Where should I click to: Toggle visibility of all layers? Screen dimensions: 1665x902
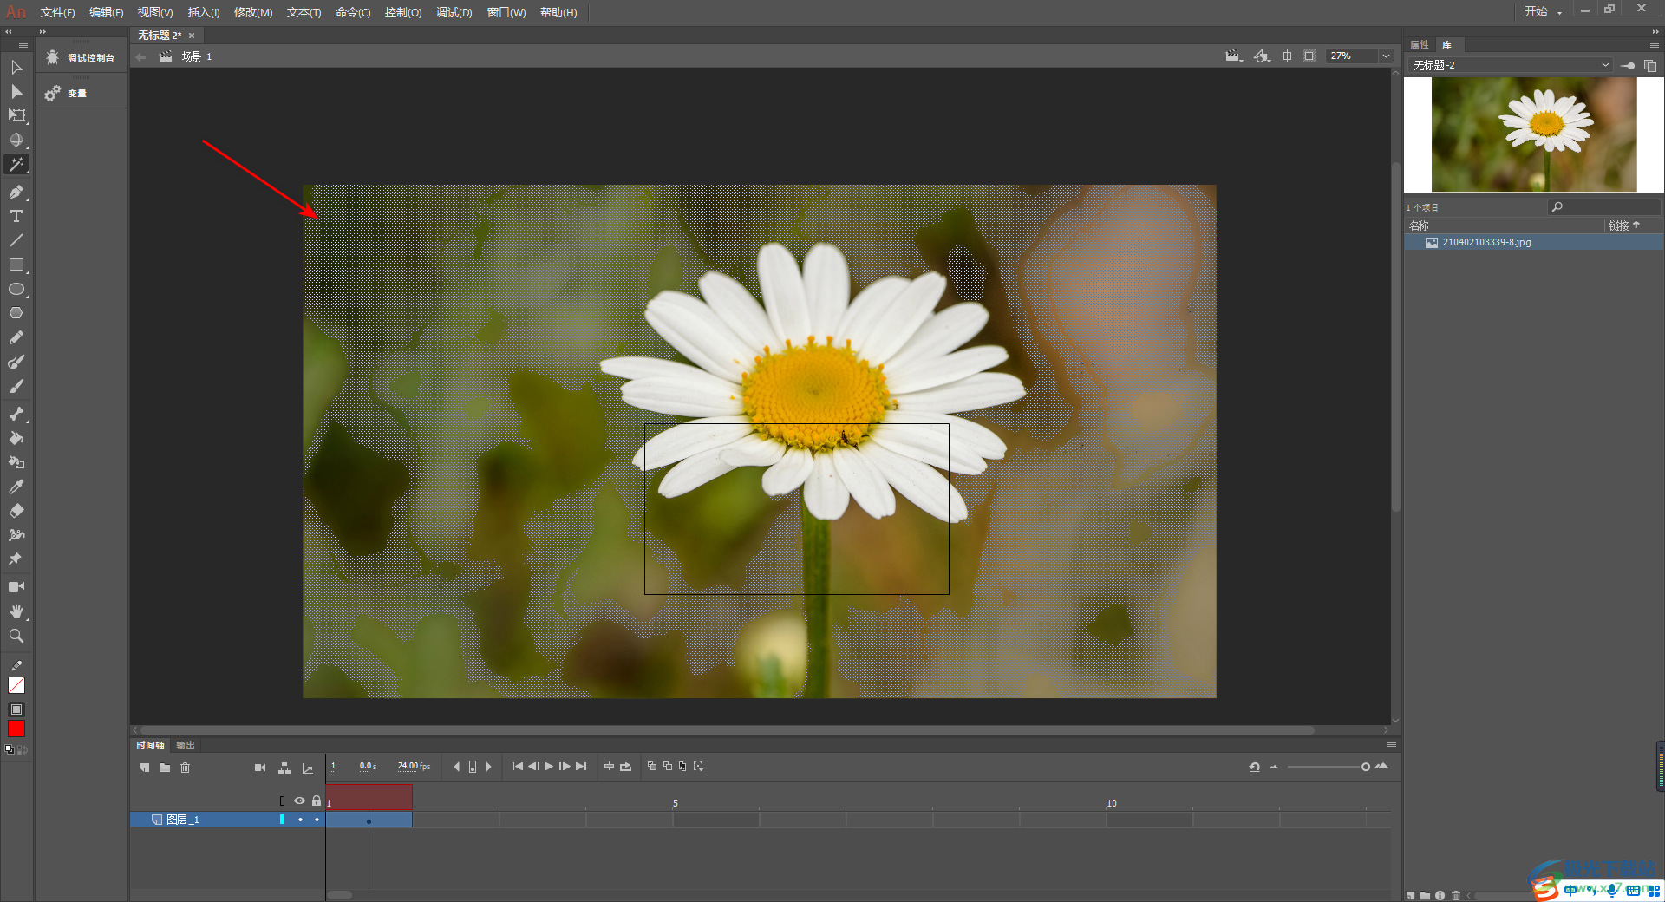pyautogui.click(x=299, y=801)
